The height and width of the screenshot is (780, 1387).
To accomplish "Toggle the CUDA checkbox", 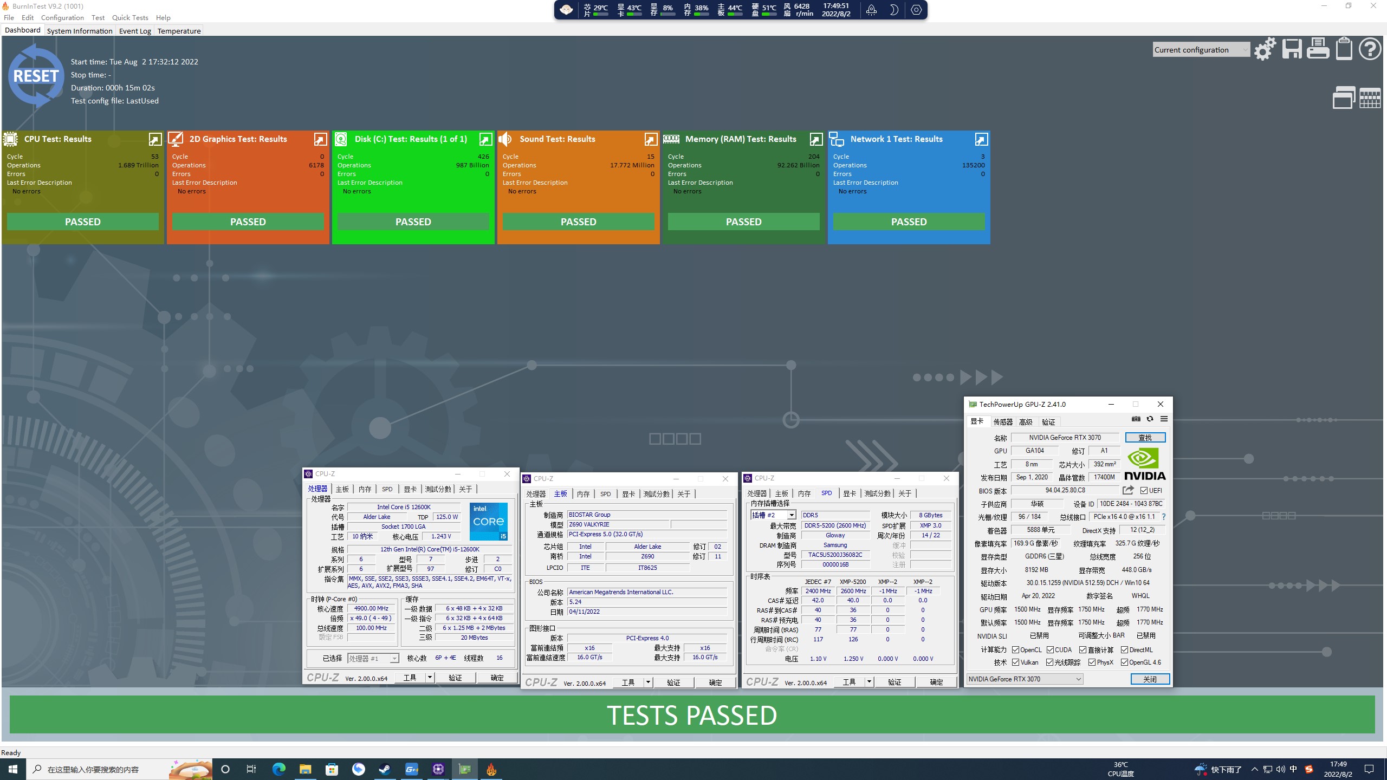I will tap(1051, 650).
